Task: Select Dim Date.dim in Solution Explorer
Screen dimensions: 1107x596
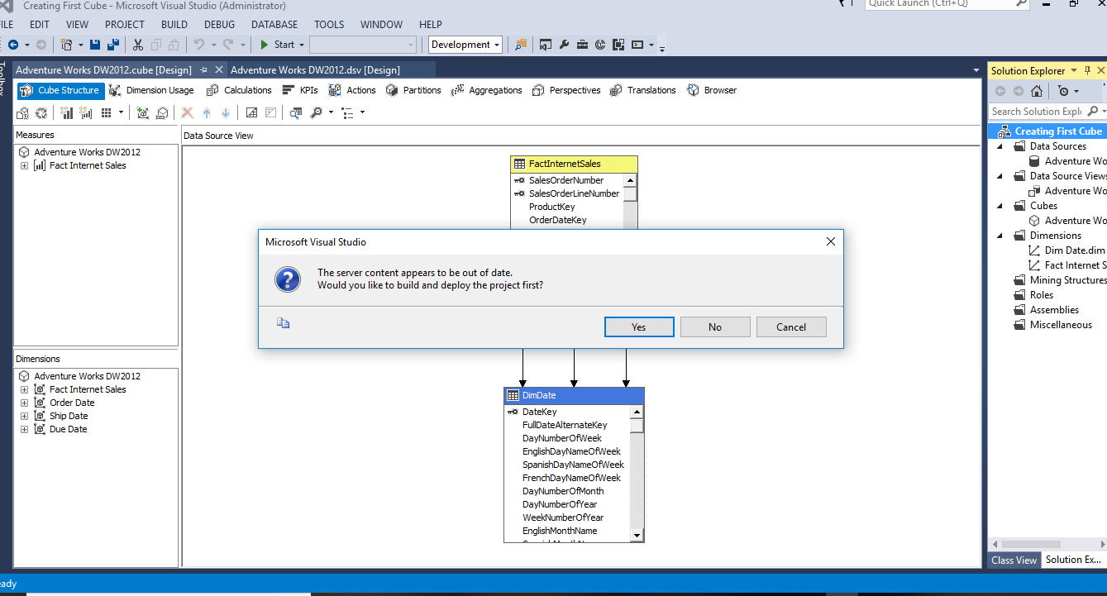Action: click(1067, 250)
